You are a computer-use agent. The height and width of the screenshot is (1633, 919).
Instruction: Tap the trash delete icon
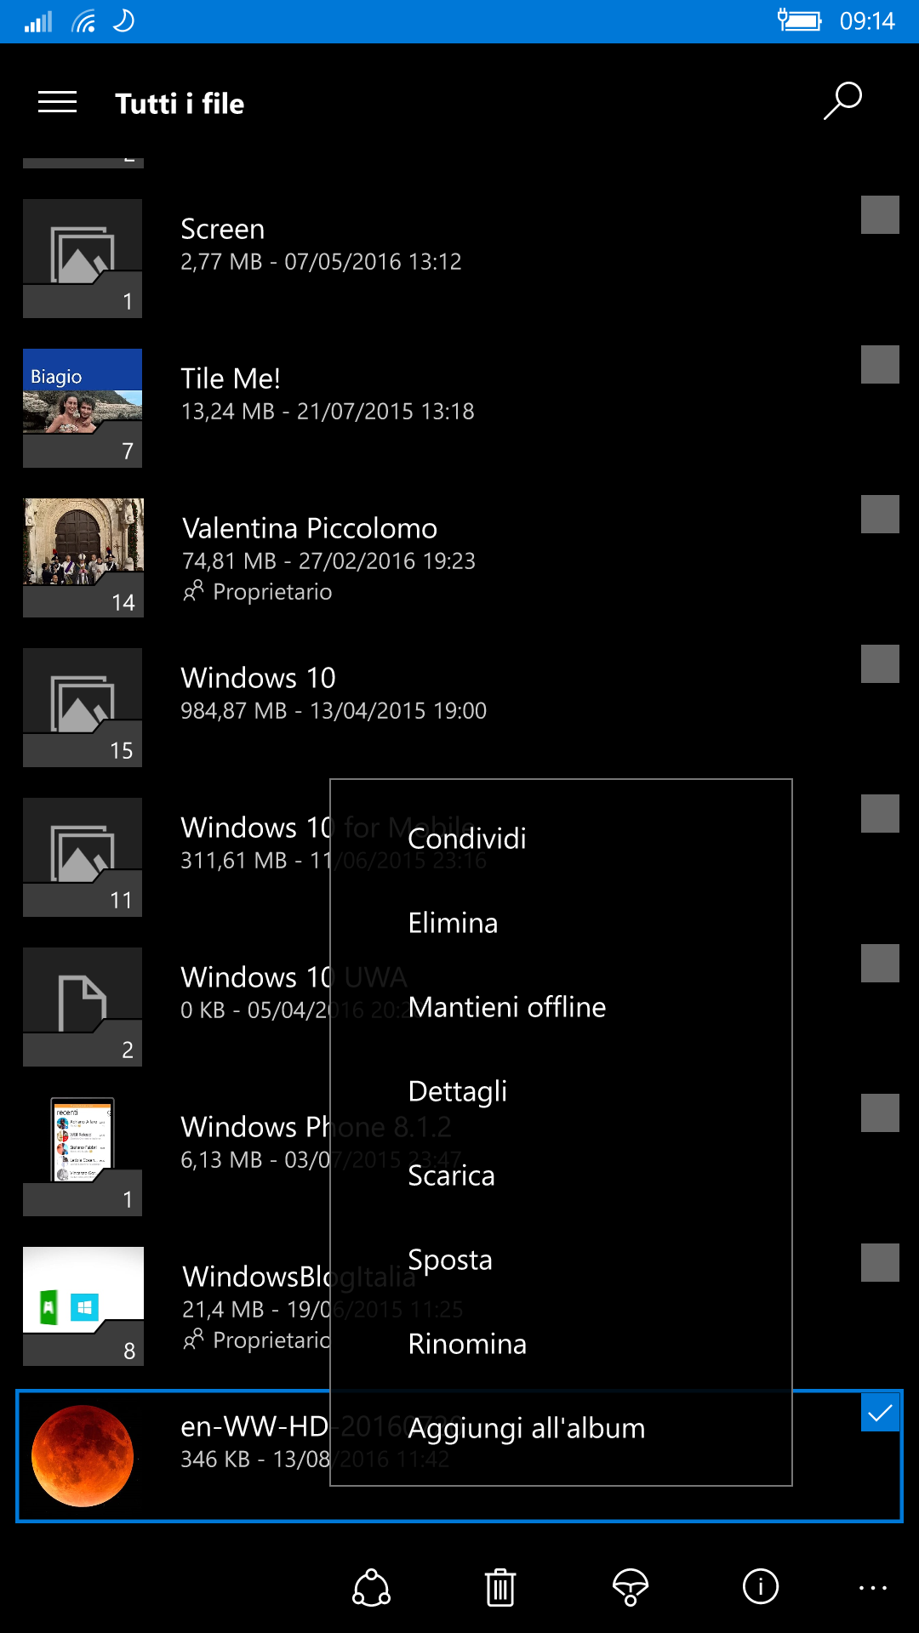click(500, 1587)
